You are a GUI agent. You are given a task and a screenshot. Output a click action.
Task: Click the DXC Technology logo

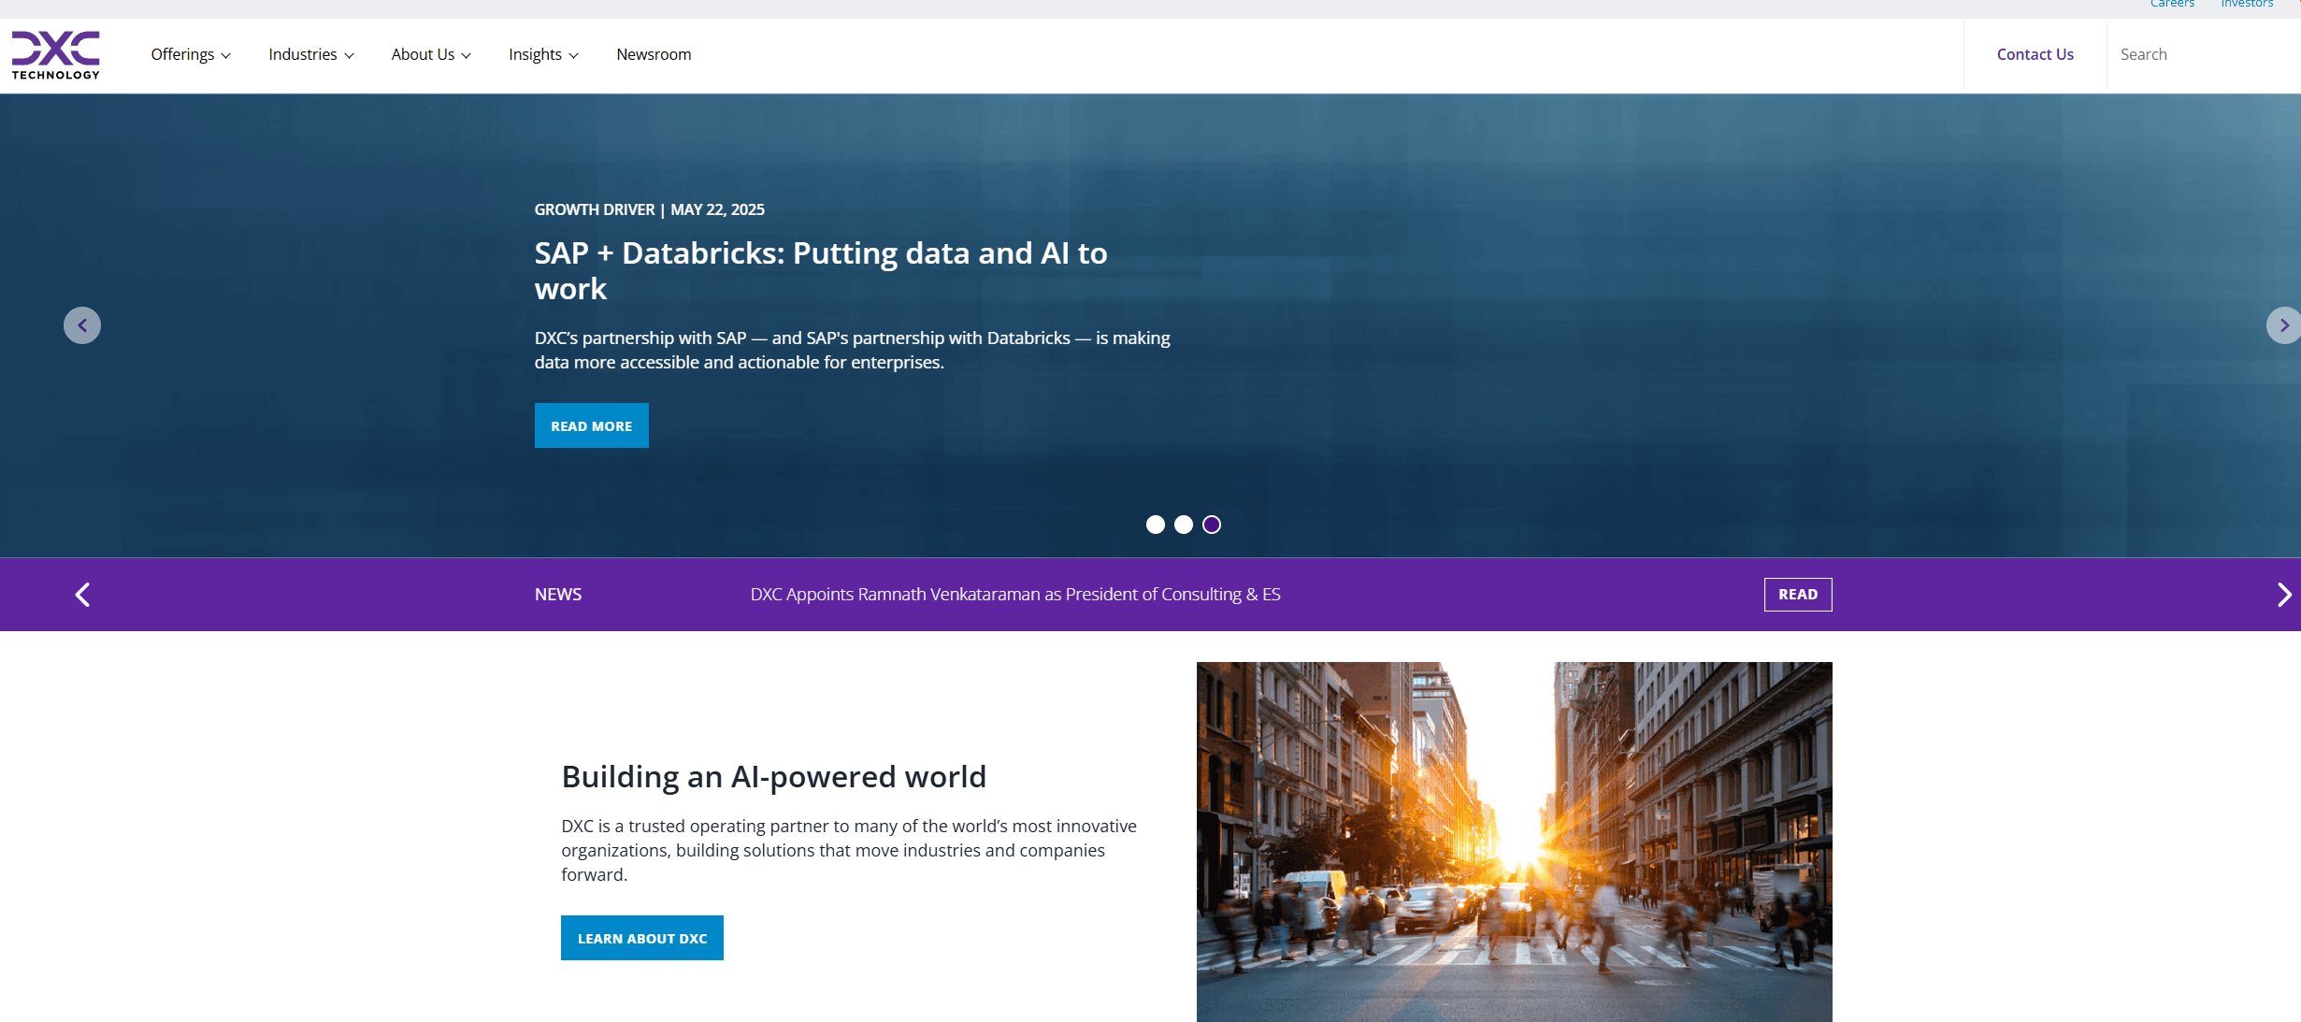[55, 55]
